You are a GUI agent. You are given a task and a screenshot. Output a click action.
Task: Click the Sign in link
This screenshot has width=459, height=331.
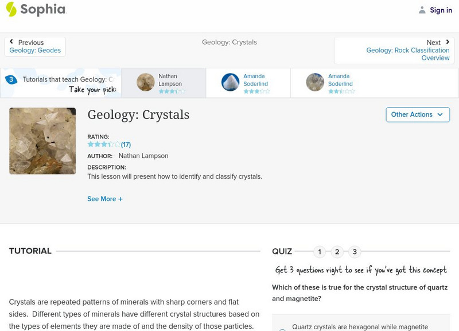tap(441, 10)
